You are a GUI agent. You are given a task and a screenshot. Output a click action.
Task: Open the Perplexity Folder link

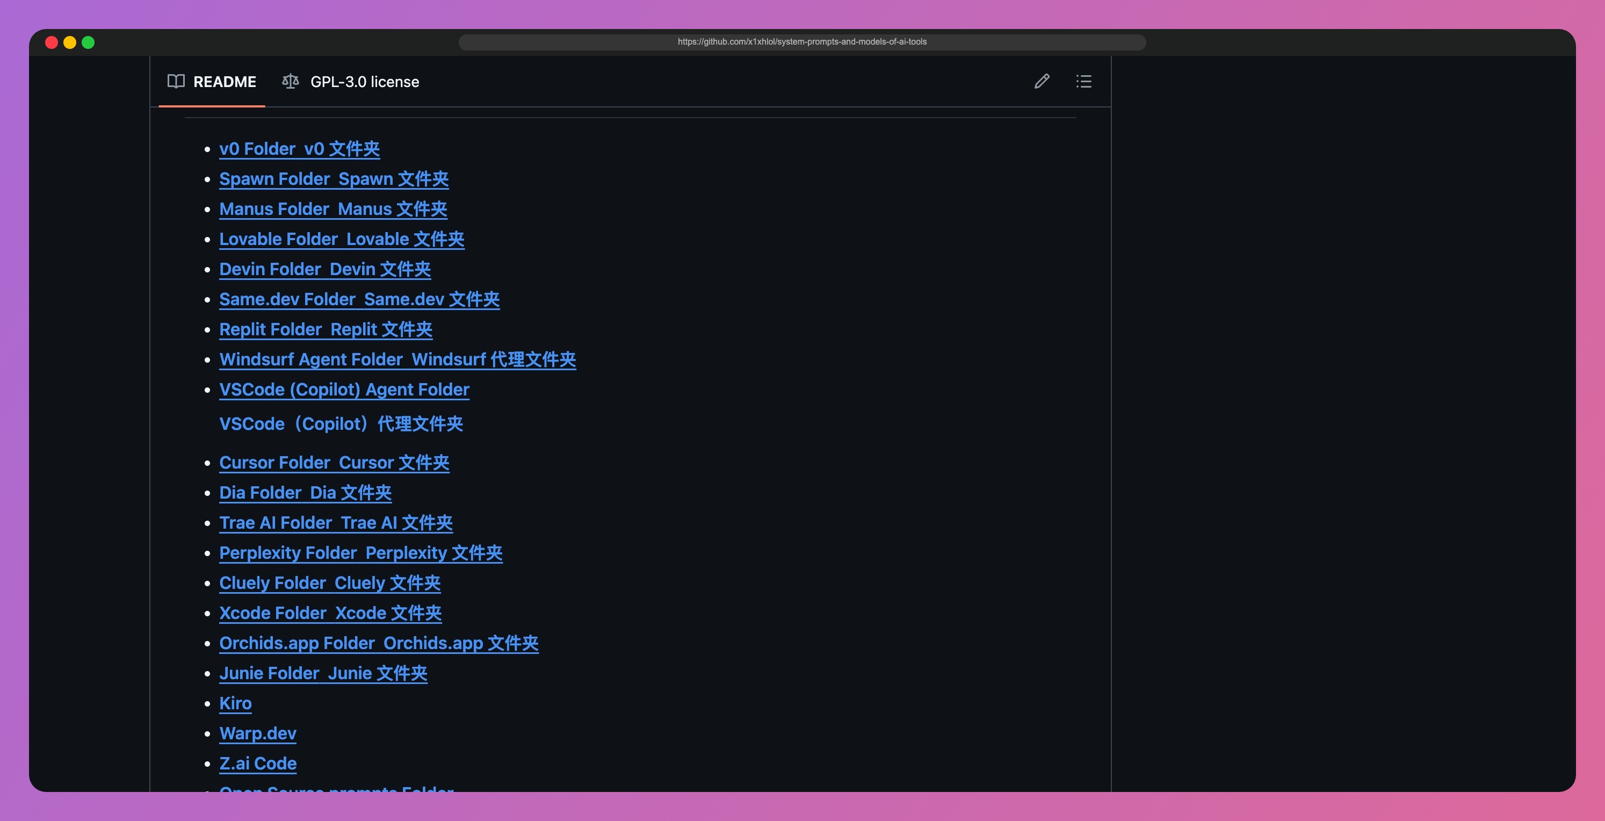[361, 553]
